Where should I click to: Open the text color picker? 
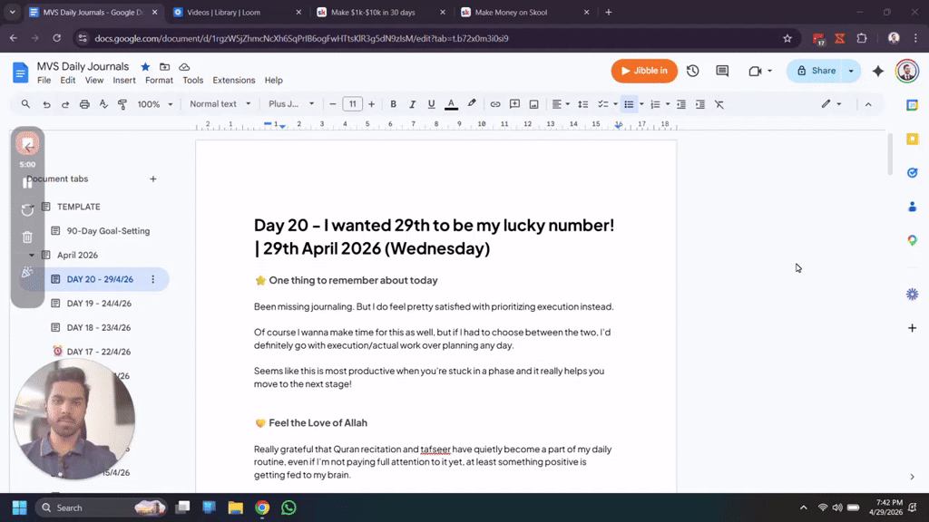tap(452, 104)
